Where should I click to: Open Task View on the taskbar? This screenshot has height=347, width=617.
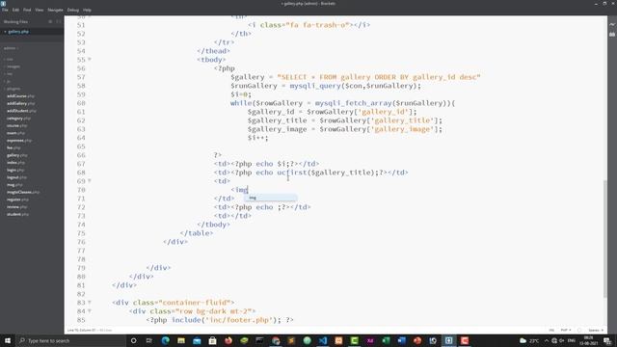(149, 340)
